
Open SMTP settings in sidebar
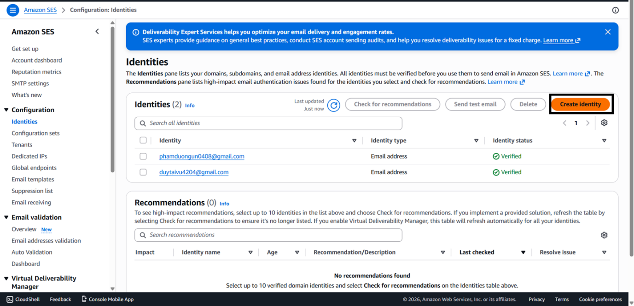[x=30, y=83]
